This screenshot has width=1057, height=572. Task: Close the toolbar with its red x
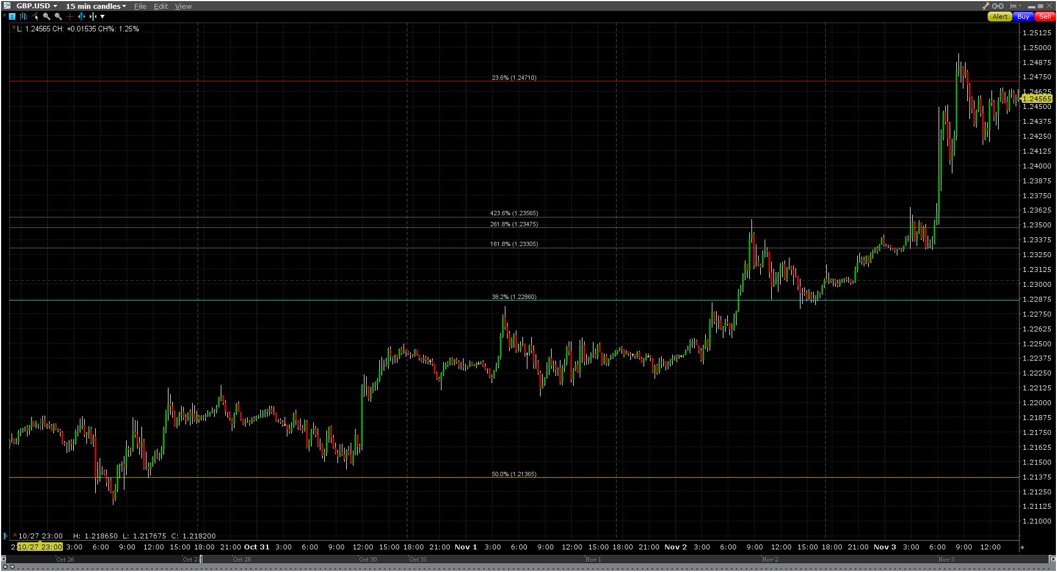coord(4,15)
